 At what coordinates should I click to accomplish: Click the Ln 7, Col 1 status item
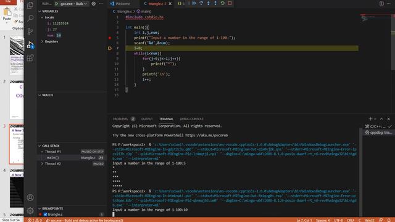coord(304,220)
